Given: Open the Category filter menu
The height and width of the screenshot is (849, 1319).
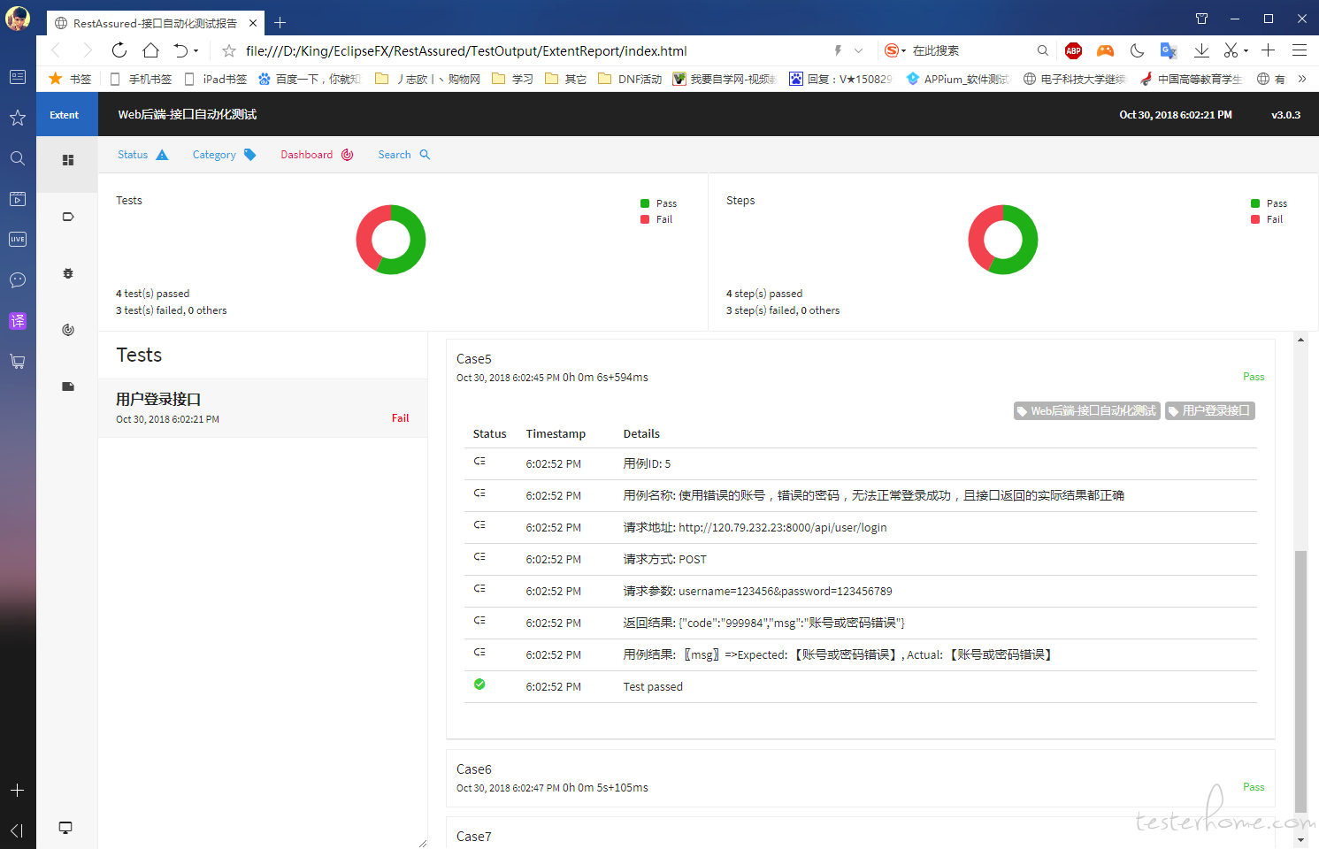Looking at the screenshot, I should click(224, 155).
